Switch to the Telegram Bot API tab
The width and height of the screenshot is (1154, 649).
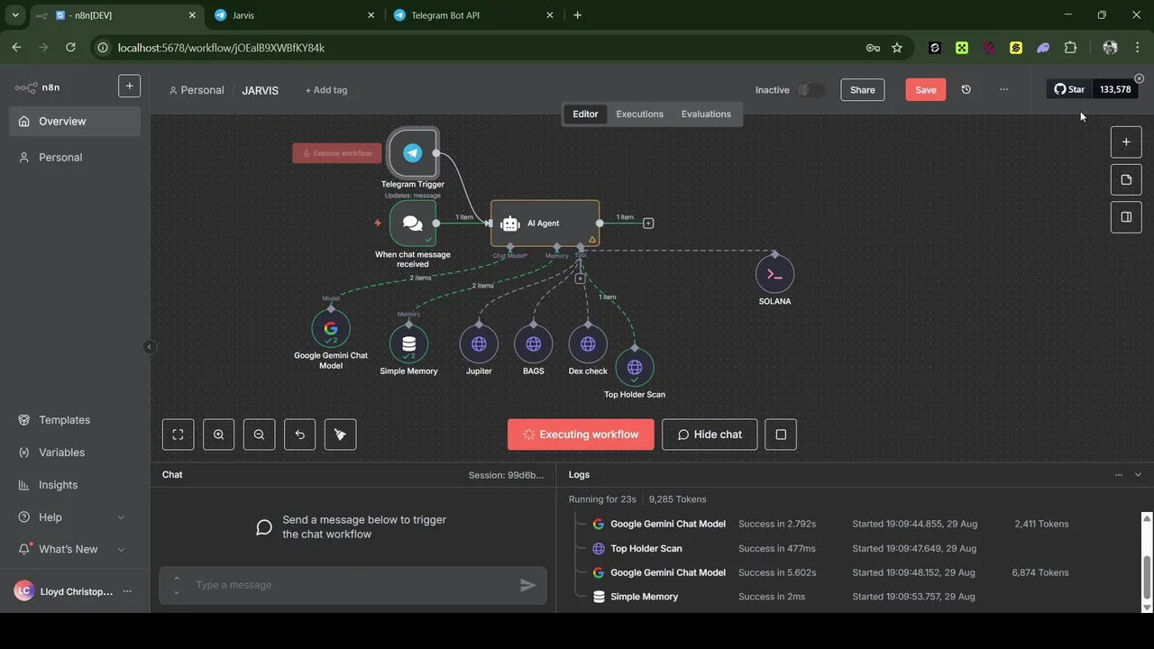(x=474, y=15)
